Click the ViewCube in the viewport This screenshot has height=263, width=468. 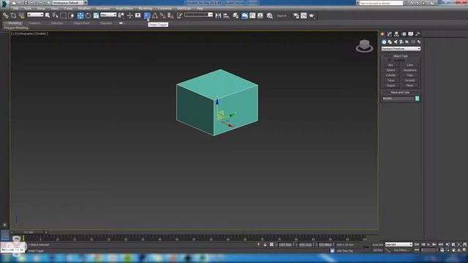coord(364,45)
